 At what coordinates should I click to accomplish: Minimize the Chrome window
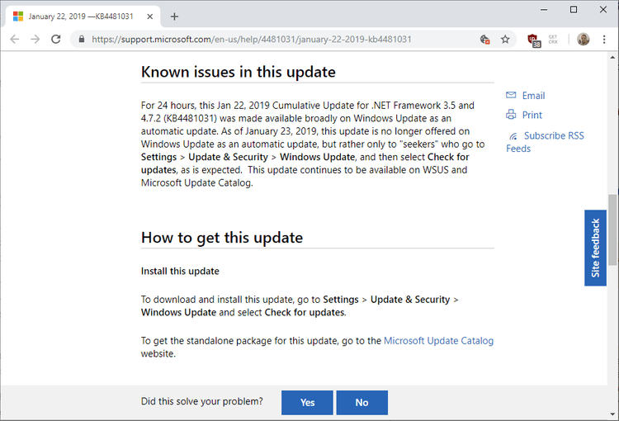(544, 9)
